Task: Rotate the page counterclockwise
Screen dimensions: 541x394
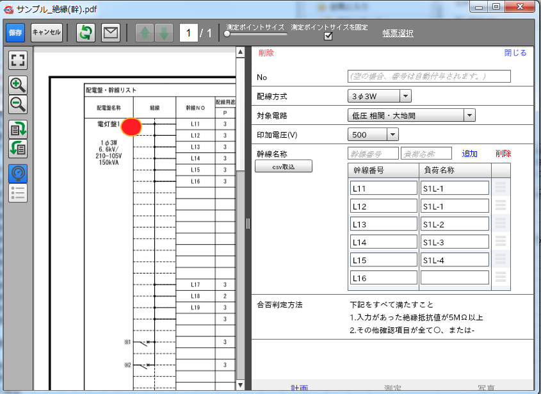Action: point(18,148)
